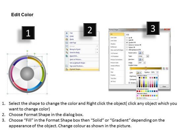Click the Paste clipboard icon in context menu
185x139 pixels.
tap(67, 39)
